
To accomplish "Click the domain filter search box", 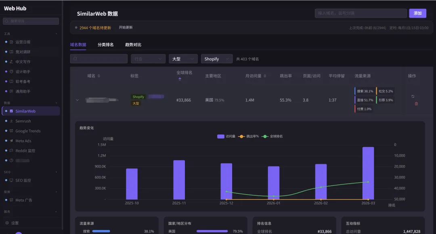I will pyautogui.click(x=99, y=59).
